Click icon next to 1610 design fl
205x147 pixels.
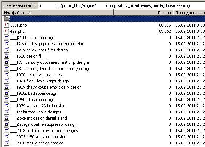(7, 56)
